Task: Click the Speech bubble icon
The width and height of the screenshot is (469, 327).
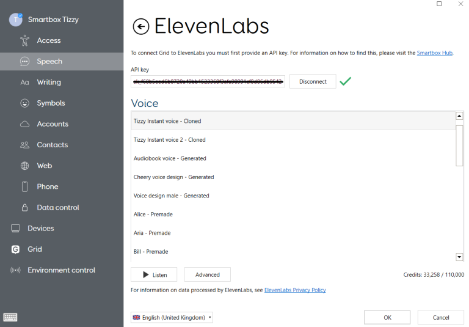Action: click(x=25, y=61)
